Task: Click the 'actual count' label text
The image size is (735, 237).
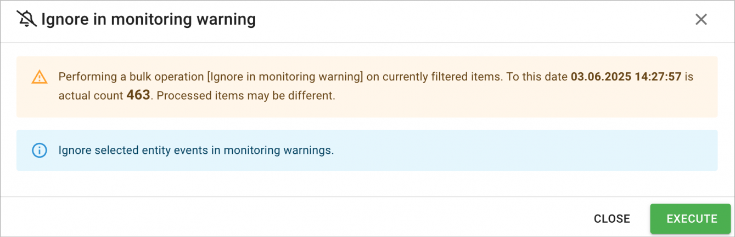Action: (x=91, y=95)
